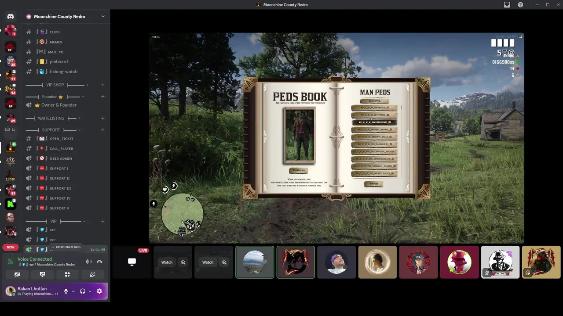Open soundboard icon in voice panel
This screenshot has width=563, height=316.
(92, 274)
